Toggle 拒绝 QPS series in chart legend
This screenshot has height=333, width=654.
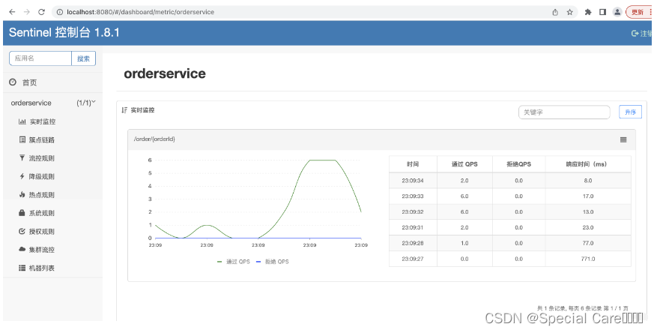(271, 262)
